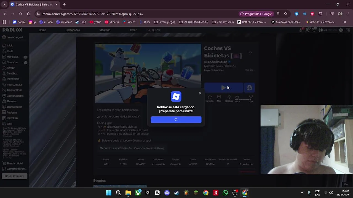Viewport: 353px width, 198px height.
Task: Open Home in Roblox top navigation
Action: click(x=42, y=30)
